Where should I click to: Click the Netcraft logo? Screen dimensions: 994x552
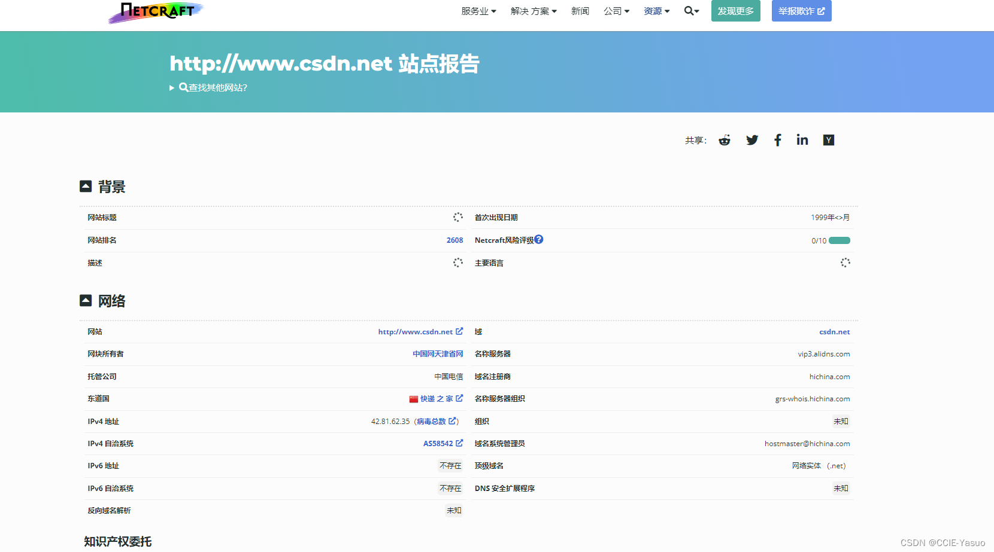coord(156,11)
